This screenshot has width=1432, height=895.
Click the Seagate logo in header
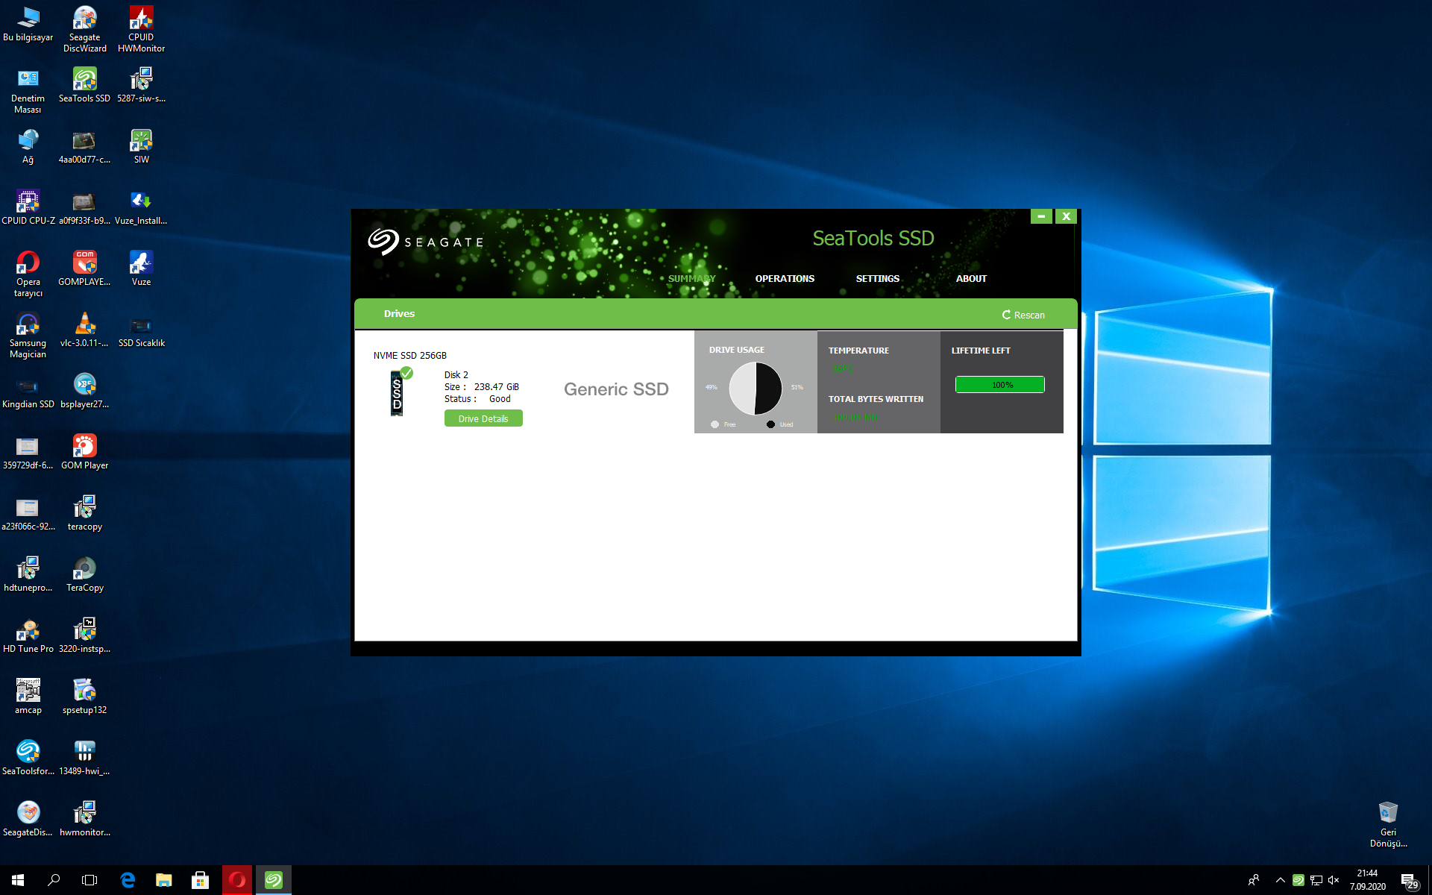click(425, 242)
